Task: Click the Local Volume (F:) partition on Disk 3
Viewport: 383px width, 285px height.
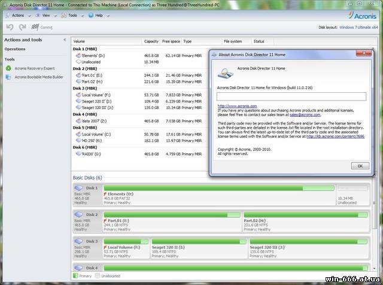Action: pos(126,247)
